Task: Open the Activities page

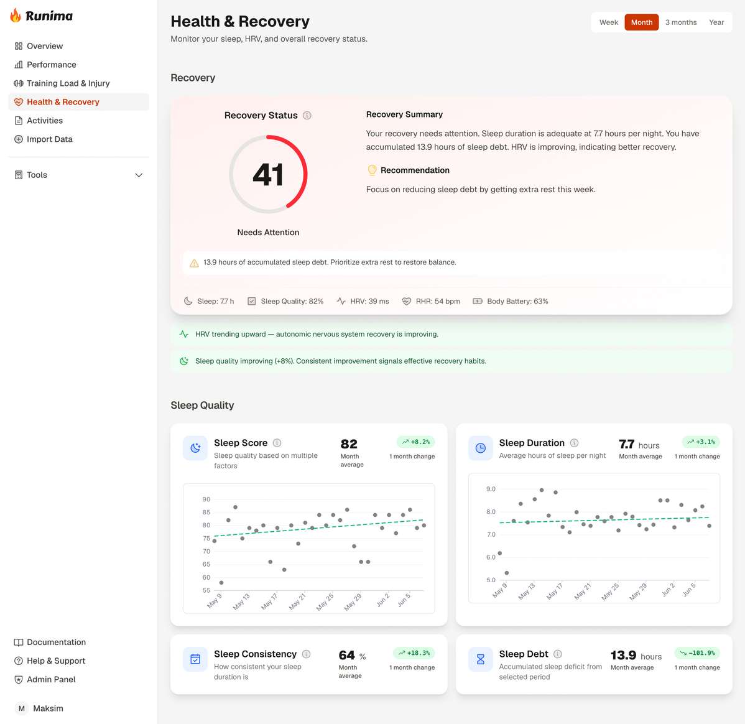Action: click(79, 121)
